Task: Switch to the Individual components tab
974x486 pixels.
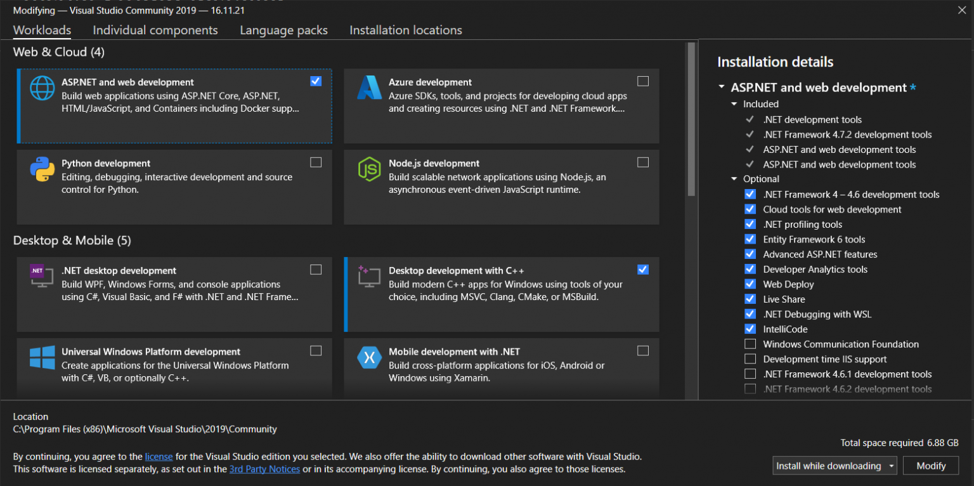Action: click(x=155, y=30)
